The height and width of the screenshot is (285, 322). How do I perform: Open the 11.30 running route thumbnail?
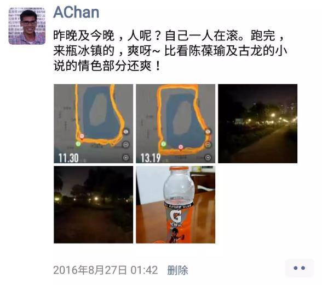94,123
